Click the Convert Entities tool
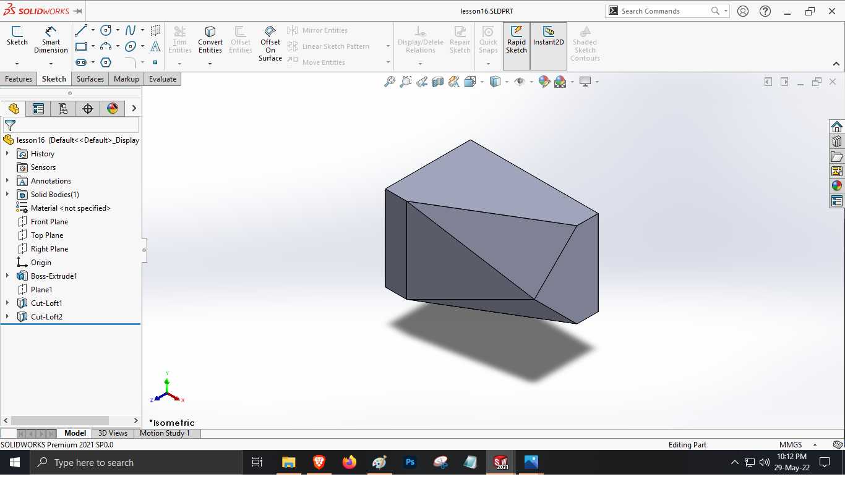The image size is (845, 482). (x=210, y=40)
